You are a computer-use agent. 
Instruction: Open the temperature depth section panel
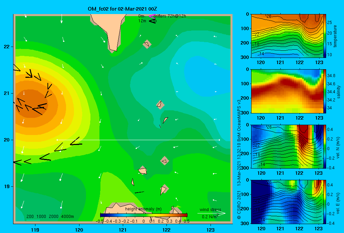coord(287,36)
